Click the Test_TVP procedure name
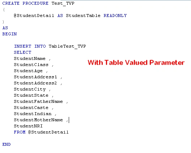 point(63,3)
